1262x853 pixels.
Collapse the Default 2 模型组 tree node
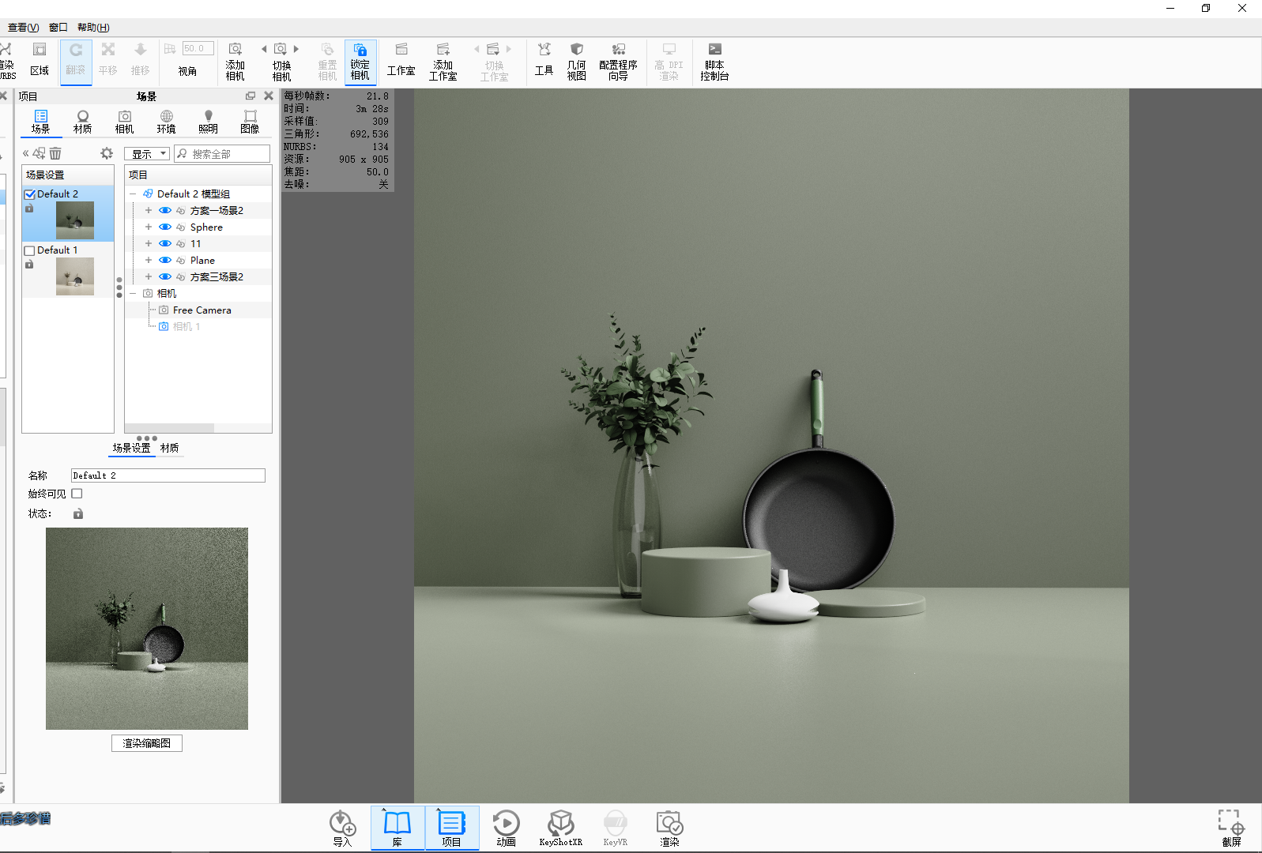point(133,194)
